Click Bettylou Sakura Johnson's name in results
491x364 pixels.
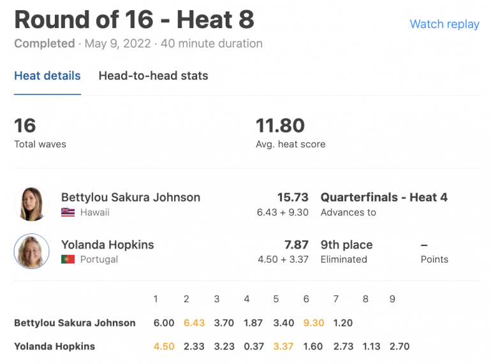coord(131,197)
